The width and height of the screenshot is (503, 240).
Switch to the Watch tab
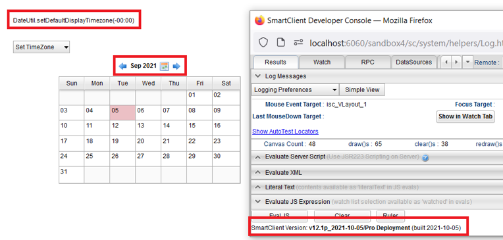(x=322, y=62)
